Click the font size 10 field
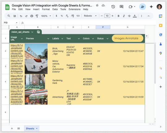Image resolution: width=167 pixels, height=133 pixels. (107, 16)
